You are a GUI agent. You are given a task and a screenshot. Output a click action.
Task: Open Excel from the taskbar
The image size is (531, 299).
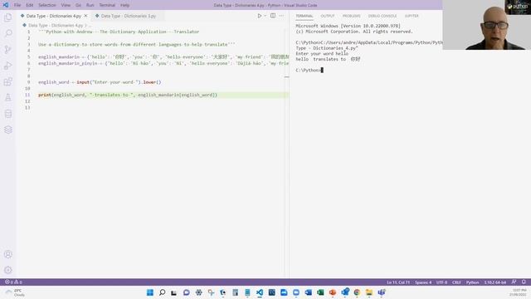point(320,292)
